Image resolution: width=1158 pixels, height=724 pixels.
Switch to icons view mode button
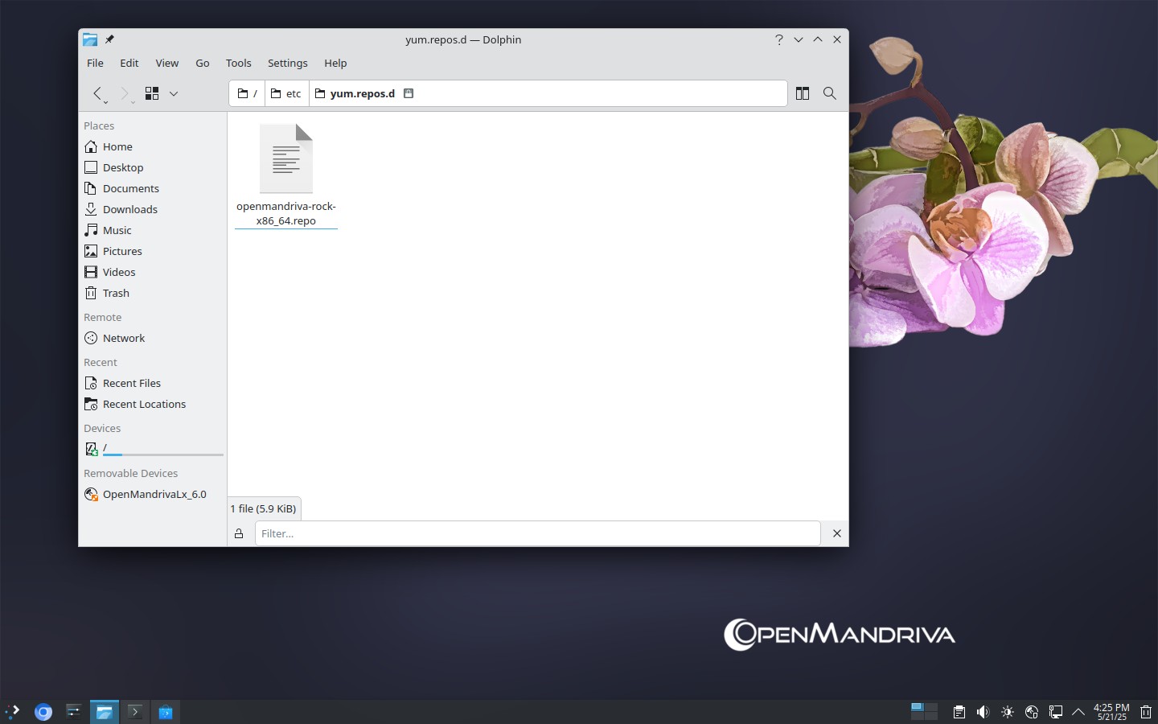[x=152, y=93]
